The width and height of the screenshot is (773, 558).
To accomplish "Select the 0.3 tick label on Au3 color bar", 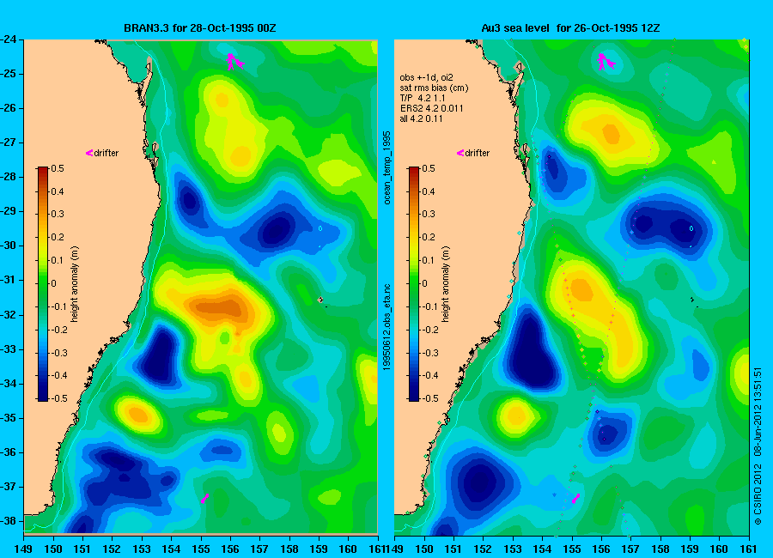I will coord(429,214).
